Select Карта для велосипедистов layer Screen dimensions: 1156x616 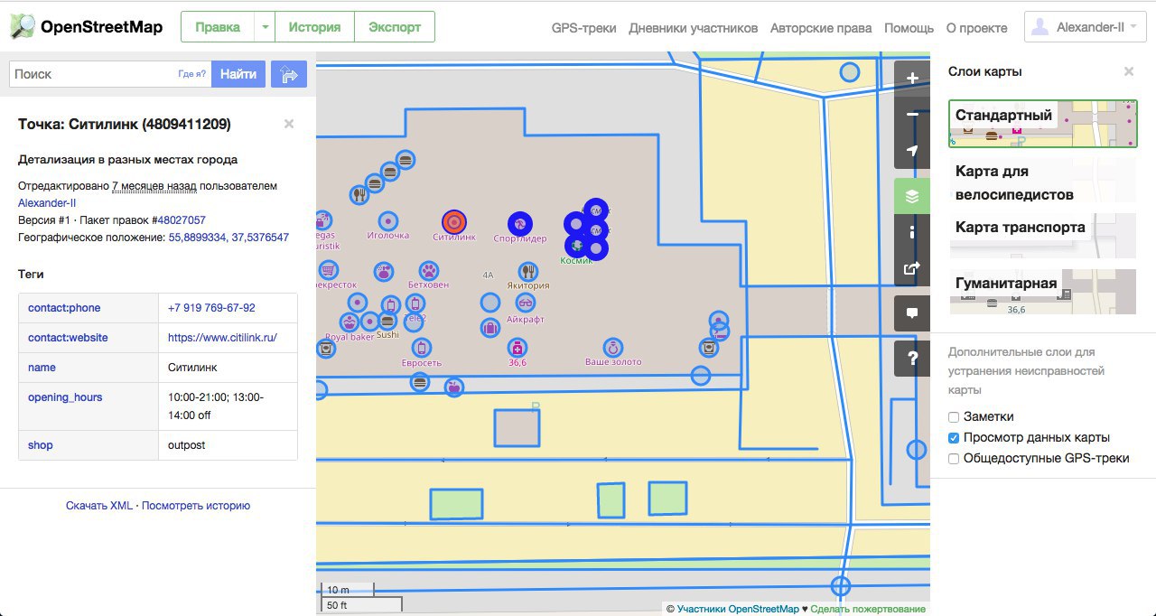1043,180
